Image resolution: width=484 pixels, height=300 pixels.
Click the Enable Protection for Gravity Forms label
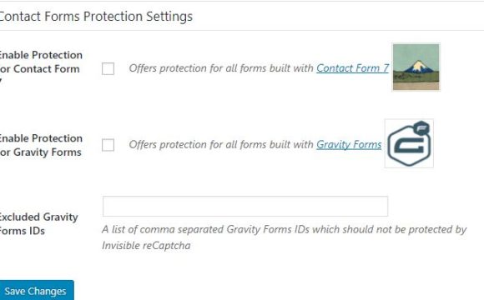tap(41, 145)
